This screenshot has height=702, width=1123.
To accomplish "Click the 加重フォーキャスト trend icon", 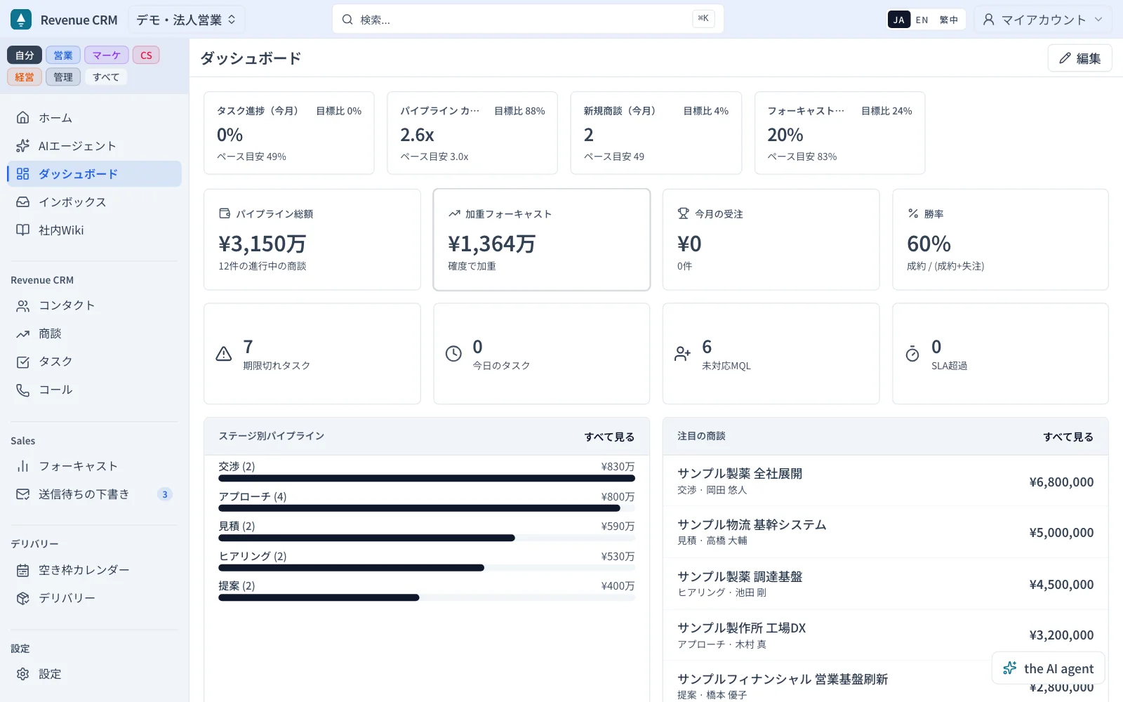I will pyautogui.click(x=454, y=213).
